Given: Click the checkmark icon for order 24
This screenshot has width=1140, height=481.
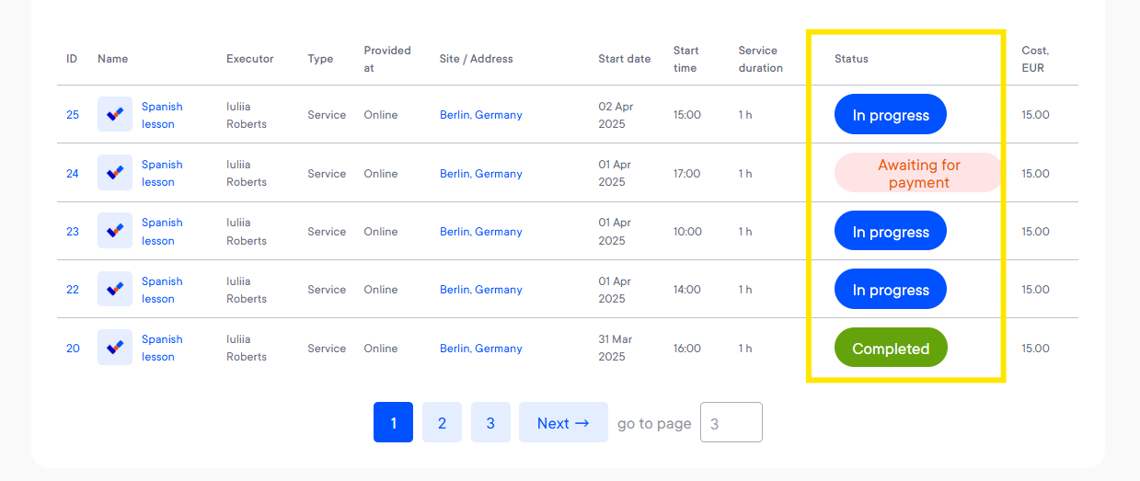Looking at the screenshot, I should [x=115, y=173].
